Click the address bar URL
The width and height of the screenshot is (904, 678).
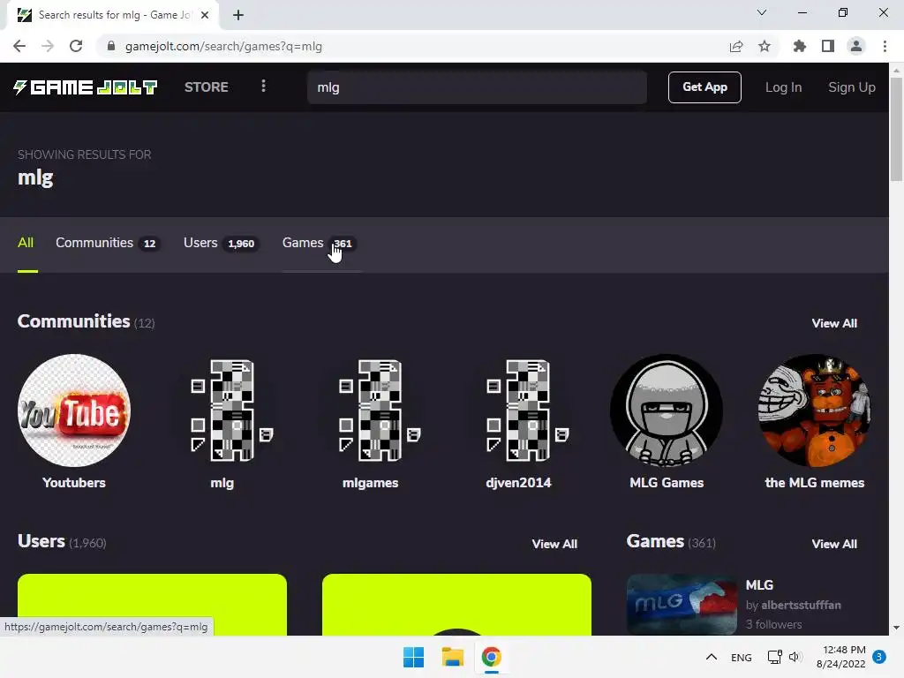tap(223, 46)
